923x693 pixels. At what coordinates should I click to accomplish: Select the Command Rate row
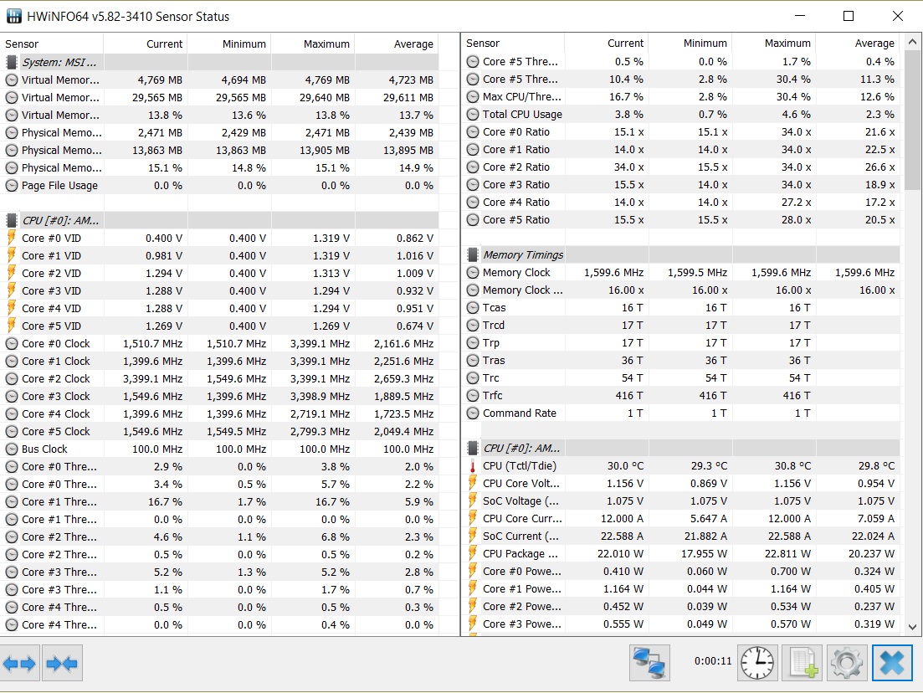click(x=680, y=413)
